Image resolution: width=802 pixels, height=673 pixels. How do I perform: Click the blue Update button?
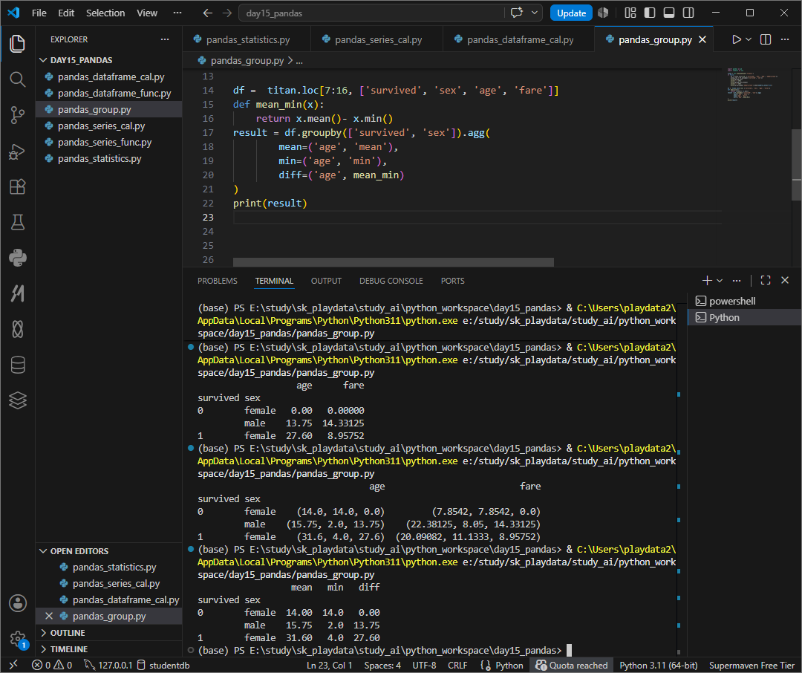click(571, 13)
